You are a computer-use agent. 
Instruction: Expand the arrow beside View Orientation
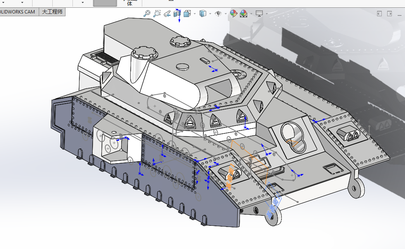point(194,14)
